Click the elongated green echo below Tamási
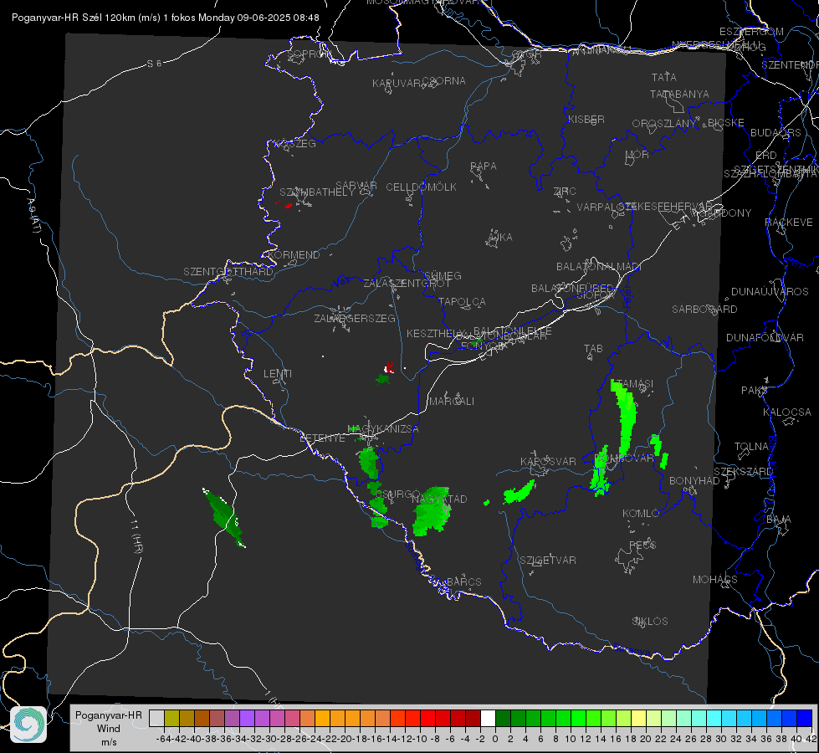Image resolution: width=819 pixels, height=753 pixels. pos(624,416)
